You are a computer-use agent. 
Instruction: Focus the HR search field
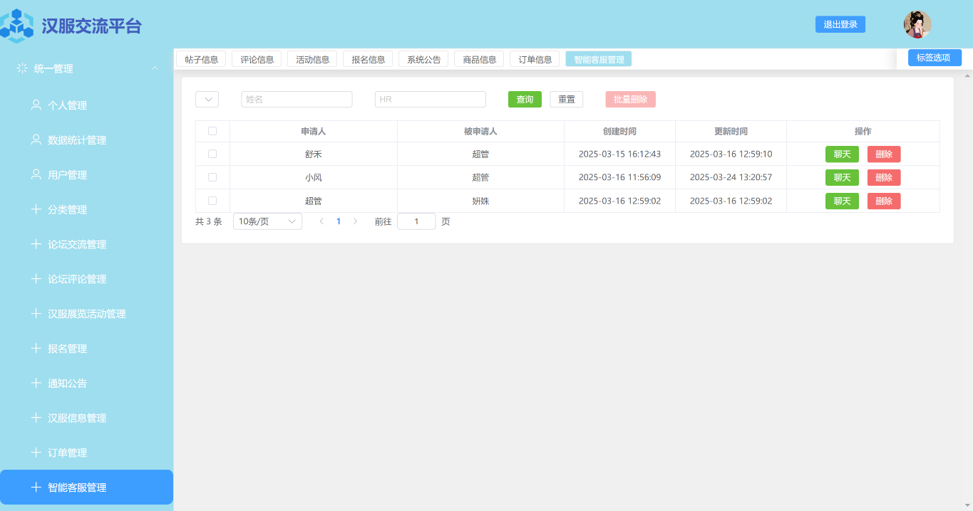point(431,100)
